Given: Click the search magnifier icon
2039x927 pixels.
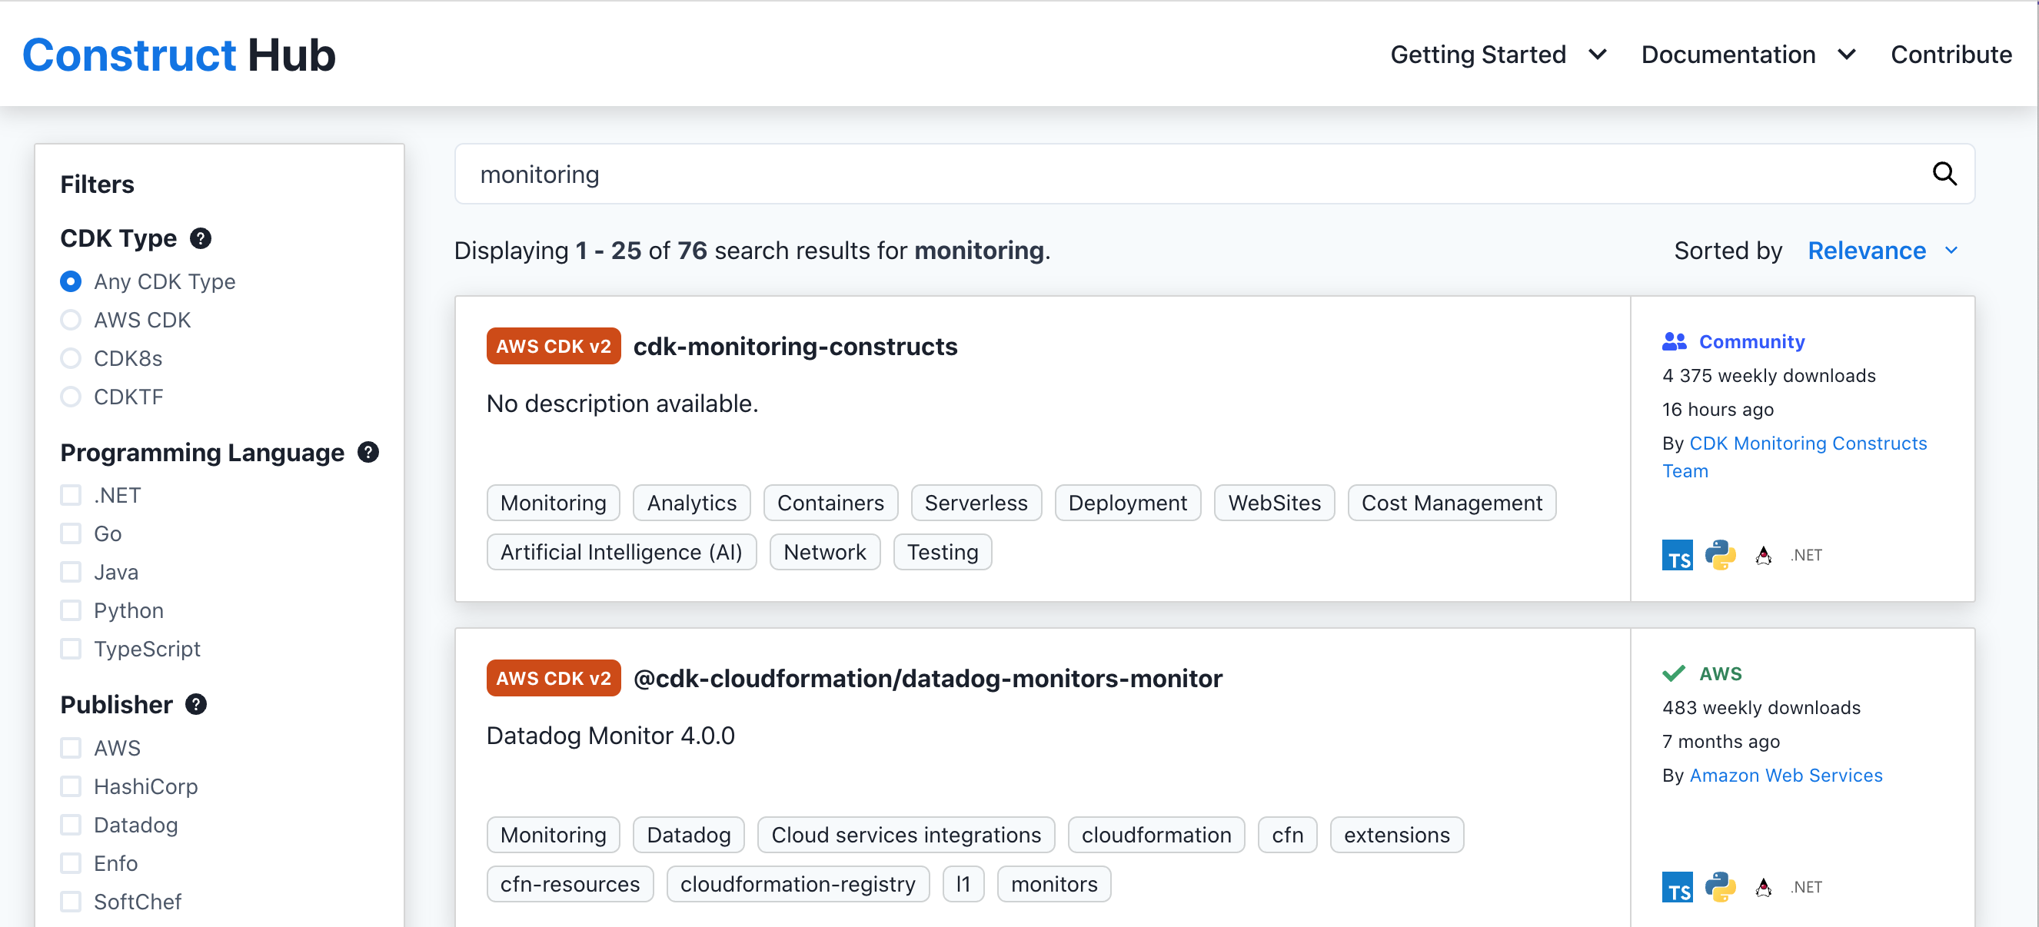Looking at the screenshot, I should (1944, 174).
